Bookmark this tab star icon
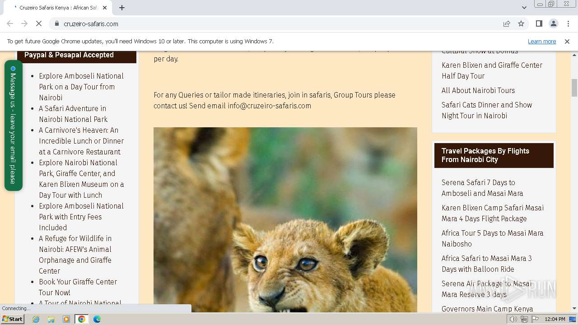This screenshot has width=578, height=325. (521, 23)
